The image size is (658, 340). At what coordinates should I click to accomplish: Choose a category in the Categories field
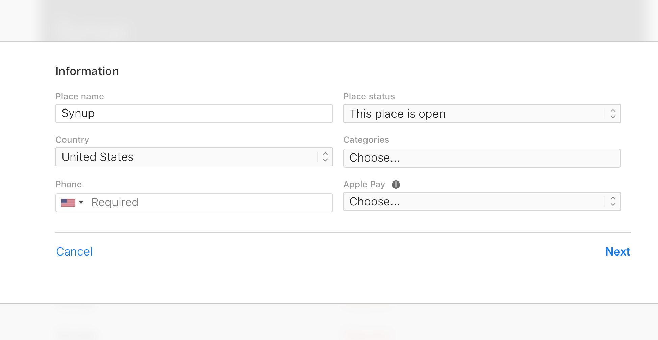(482, 158)
